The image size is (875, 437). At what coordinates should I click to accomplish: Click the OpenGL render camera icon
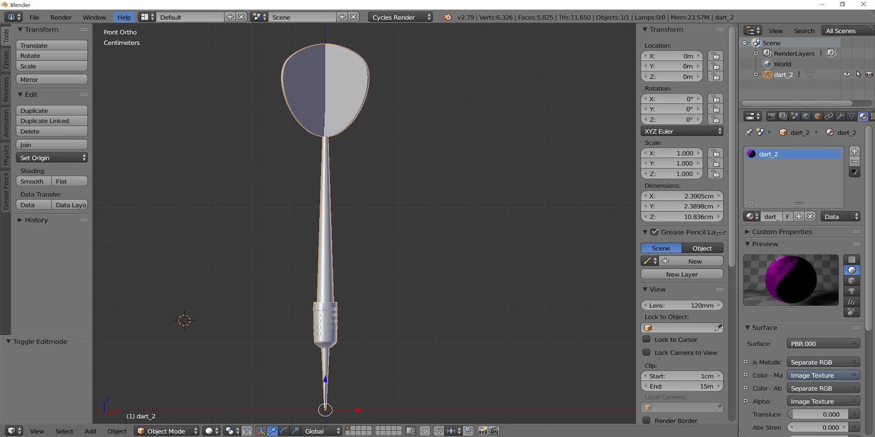tap(482, 431)
